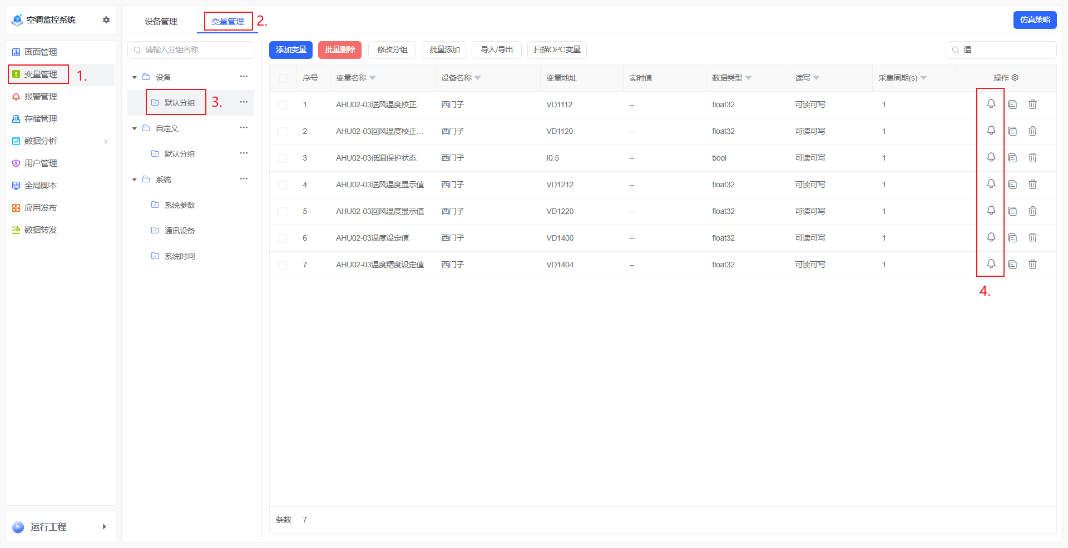Click the copy icon for row 3
Image resolution: width=1068 pixels, height=548 pixels.
pyautogui.click(x=1012, y=158)
